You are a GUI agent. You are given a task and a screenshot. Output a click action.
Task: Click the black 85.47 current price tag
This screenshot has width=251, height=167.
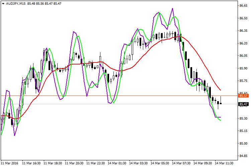(243, 104)
